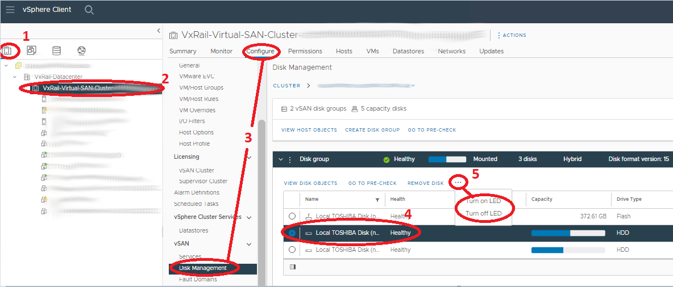Image resolution: width=673 pixels, height=287 pixels.
Task: Click CREATE DISK GROUP link
Action: 372,130
